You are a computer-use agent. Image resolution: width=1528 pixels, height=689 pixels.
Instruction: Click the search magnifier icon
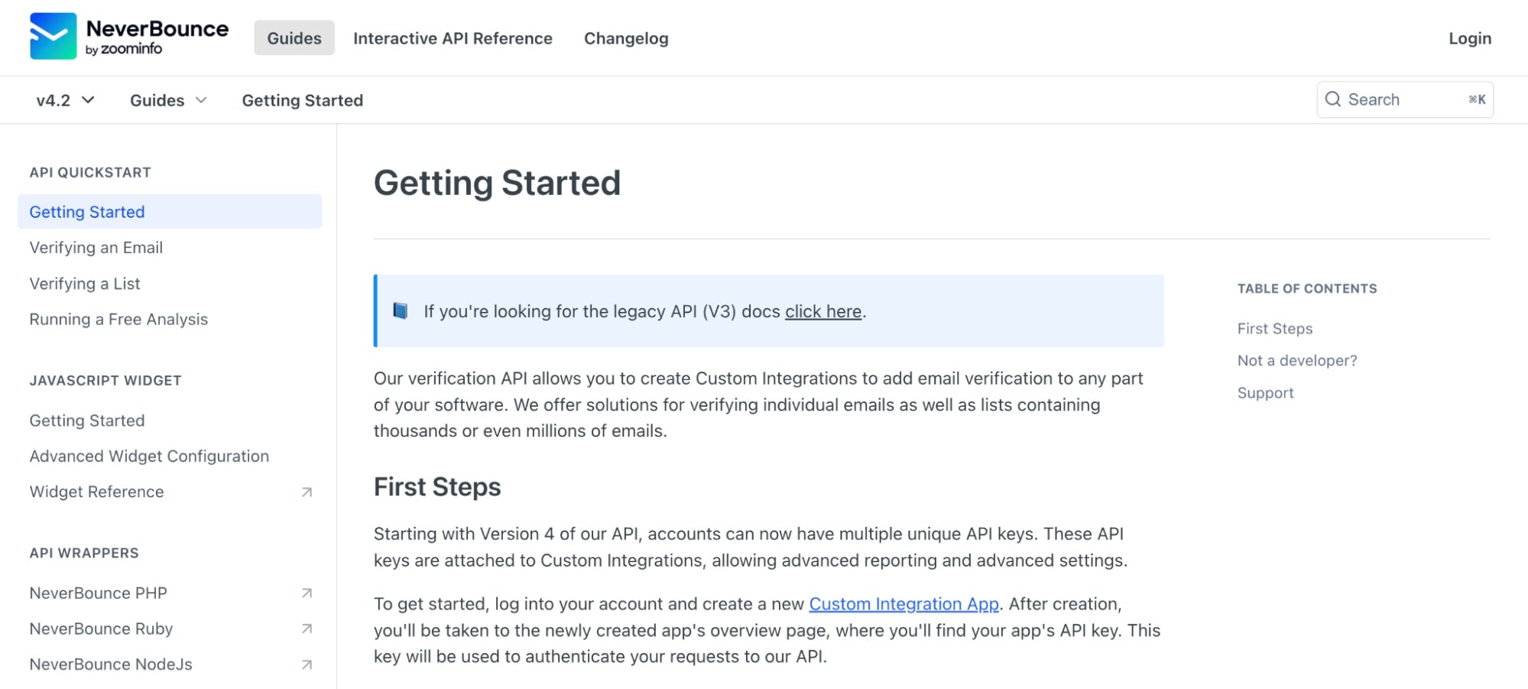pos(1332,99)
